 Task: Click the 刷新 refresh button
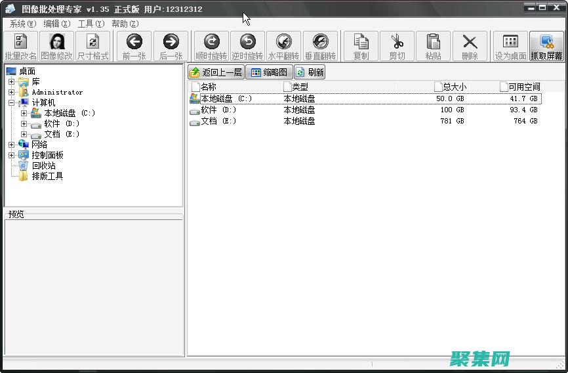(310, 72)
